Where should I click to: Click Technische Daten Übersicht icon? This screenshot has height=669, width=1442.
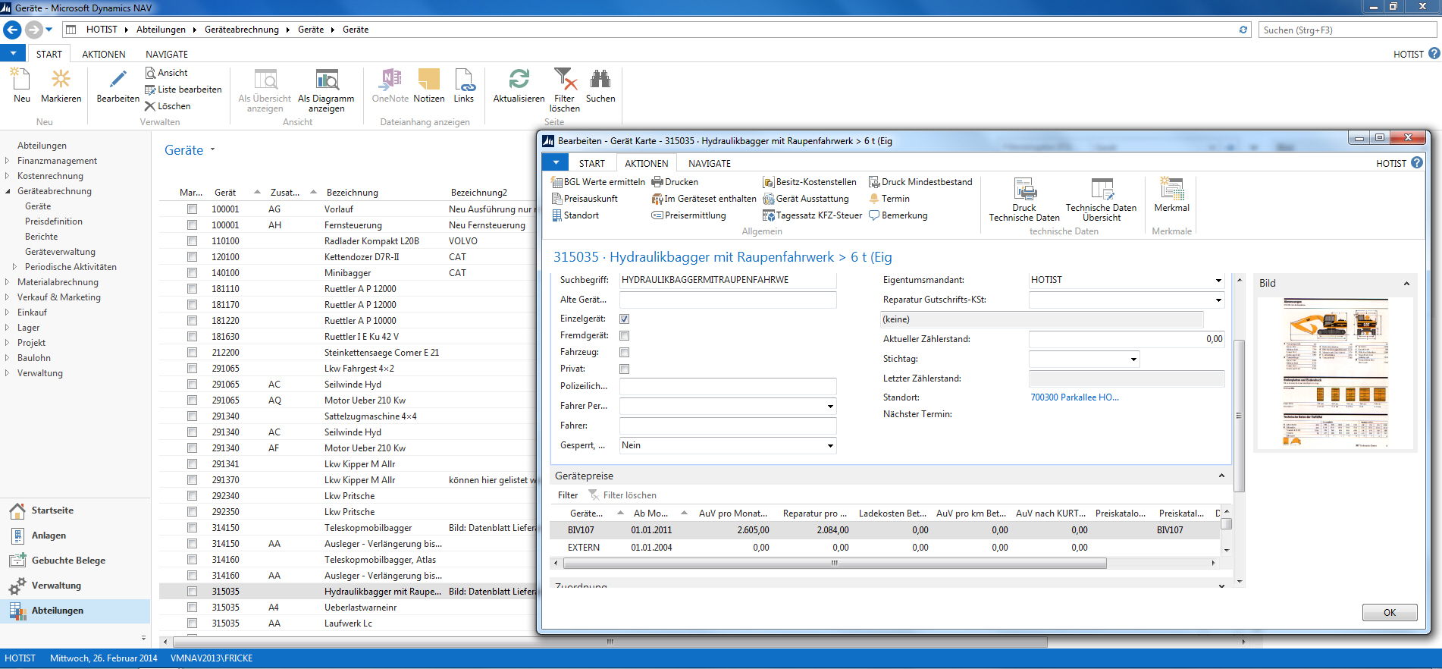(1101, 199)
